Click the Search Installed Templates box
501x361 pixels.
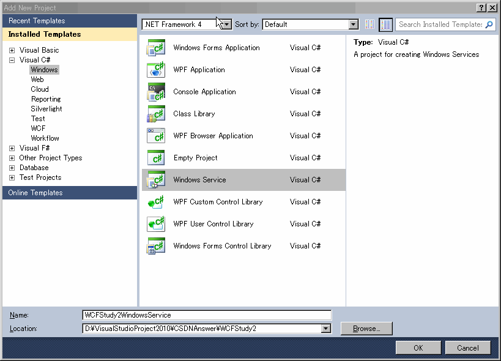point(440,24)
